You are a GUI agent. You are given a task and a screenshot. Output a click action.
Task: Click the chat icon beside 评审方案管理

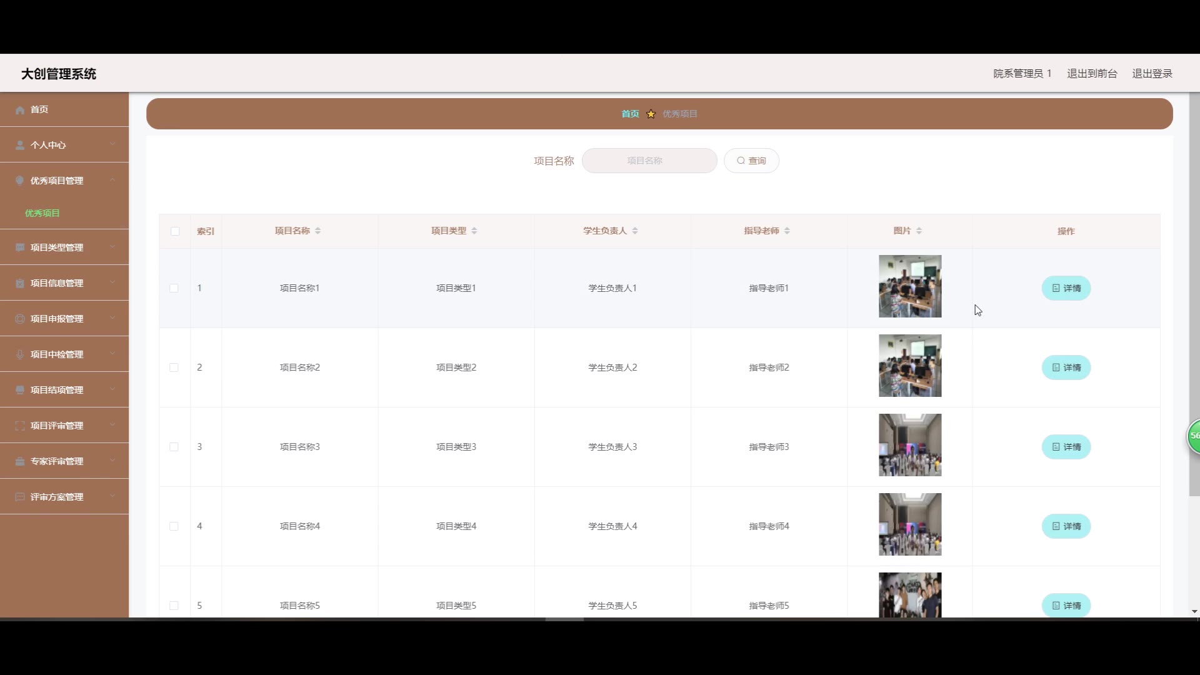point(20,497)
